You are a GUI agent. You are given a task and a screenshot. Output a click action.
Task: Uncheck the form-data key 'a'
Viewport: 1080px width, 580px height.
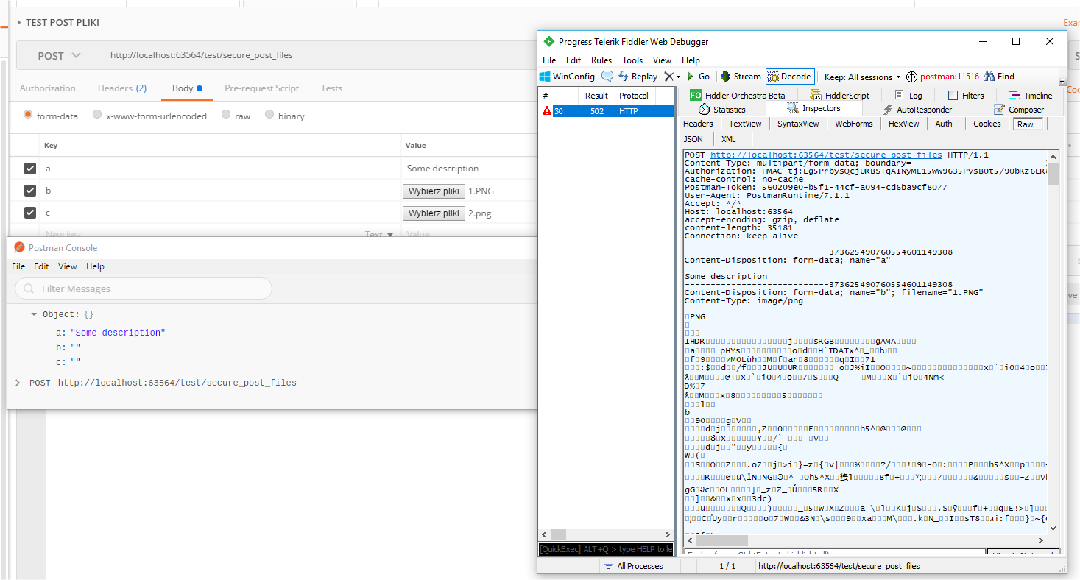29,168
